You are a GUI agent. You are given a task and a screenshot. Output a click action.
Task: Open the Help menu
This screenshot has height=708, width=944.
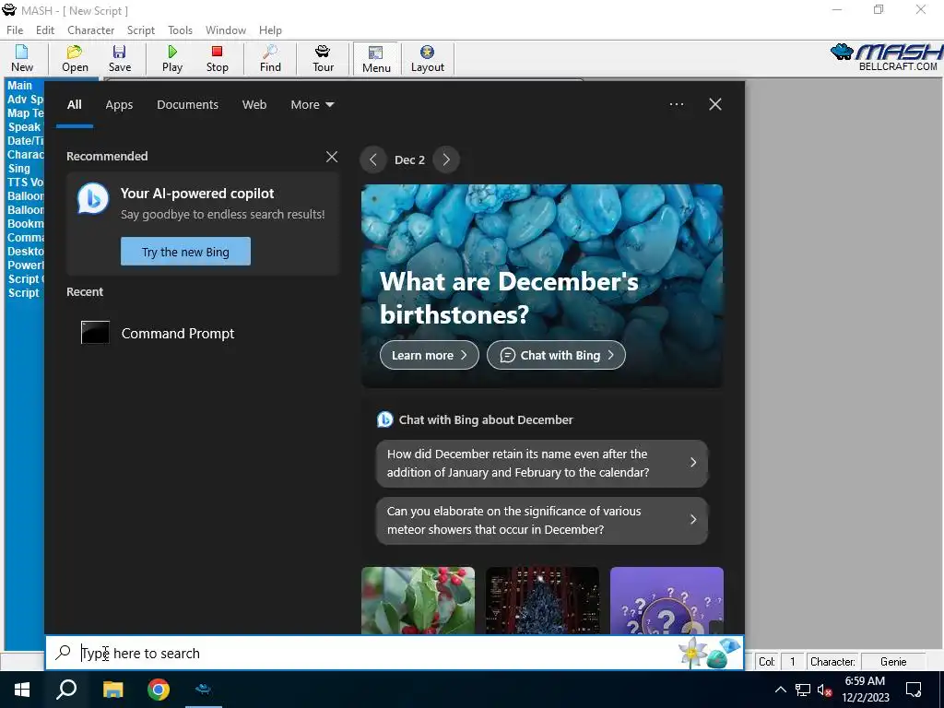270,30
